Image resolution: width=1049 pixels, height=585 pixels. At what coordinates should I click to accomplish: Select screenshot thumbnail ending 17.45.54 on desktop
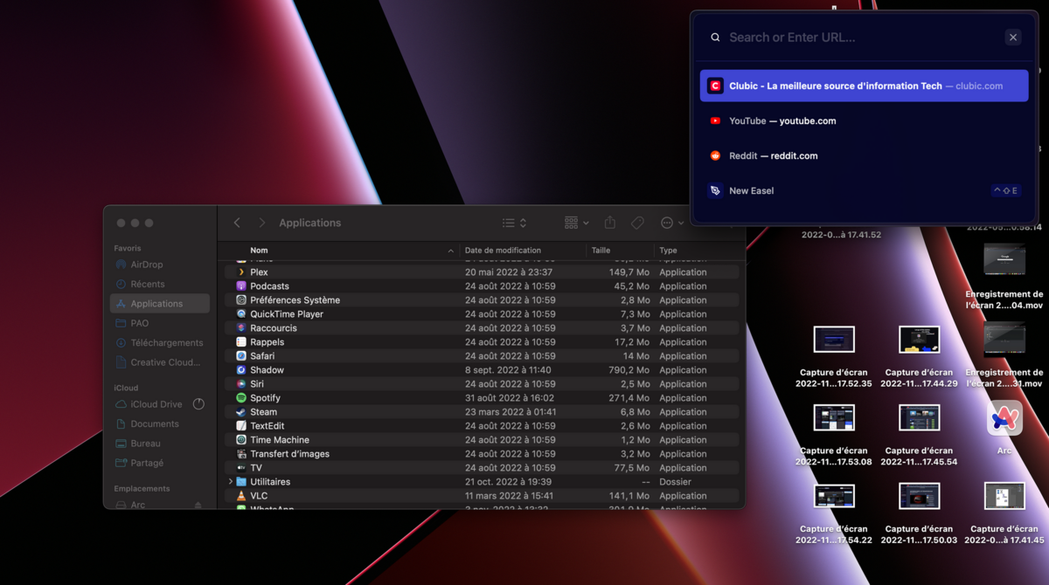click(x=919, y=417)
